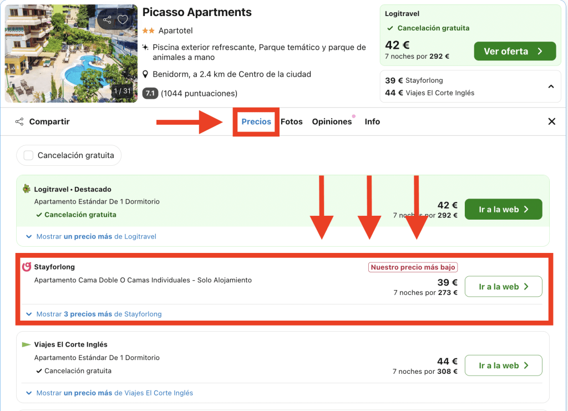Click Stayforlong's Ir a la web button
Screen dimensions: 568x411
(x=503, y=287)
